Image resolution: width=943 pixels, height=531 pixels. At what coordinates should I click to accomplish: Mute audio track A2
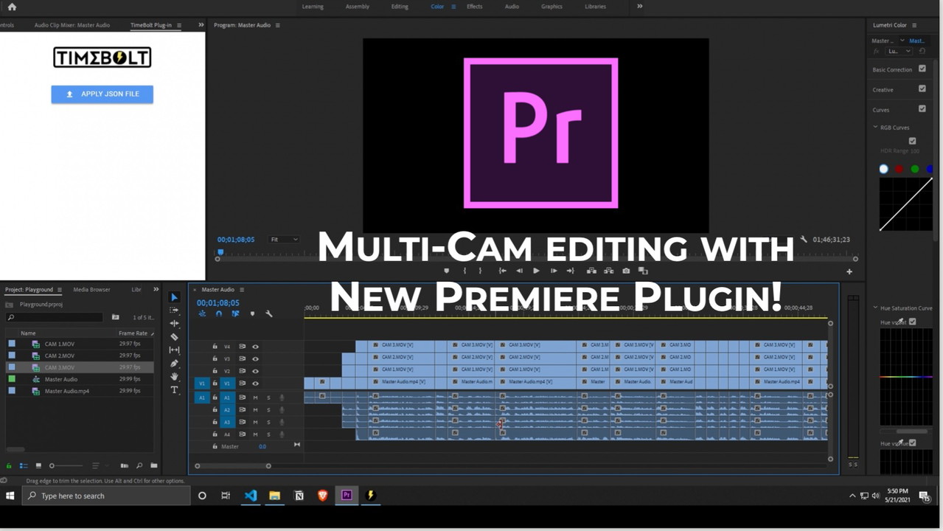click(x=255, y=410)
